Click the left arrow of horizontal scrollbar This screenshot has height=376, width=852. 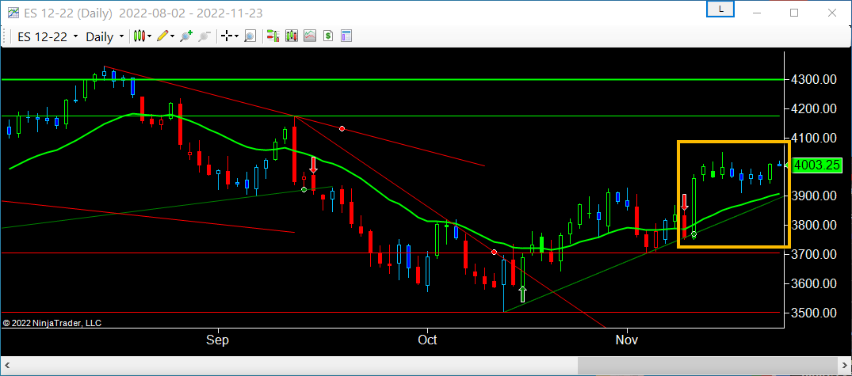[x=9, y=367]
